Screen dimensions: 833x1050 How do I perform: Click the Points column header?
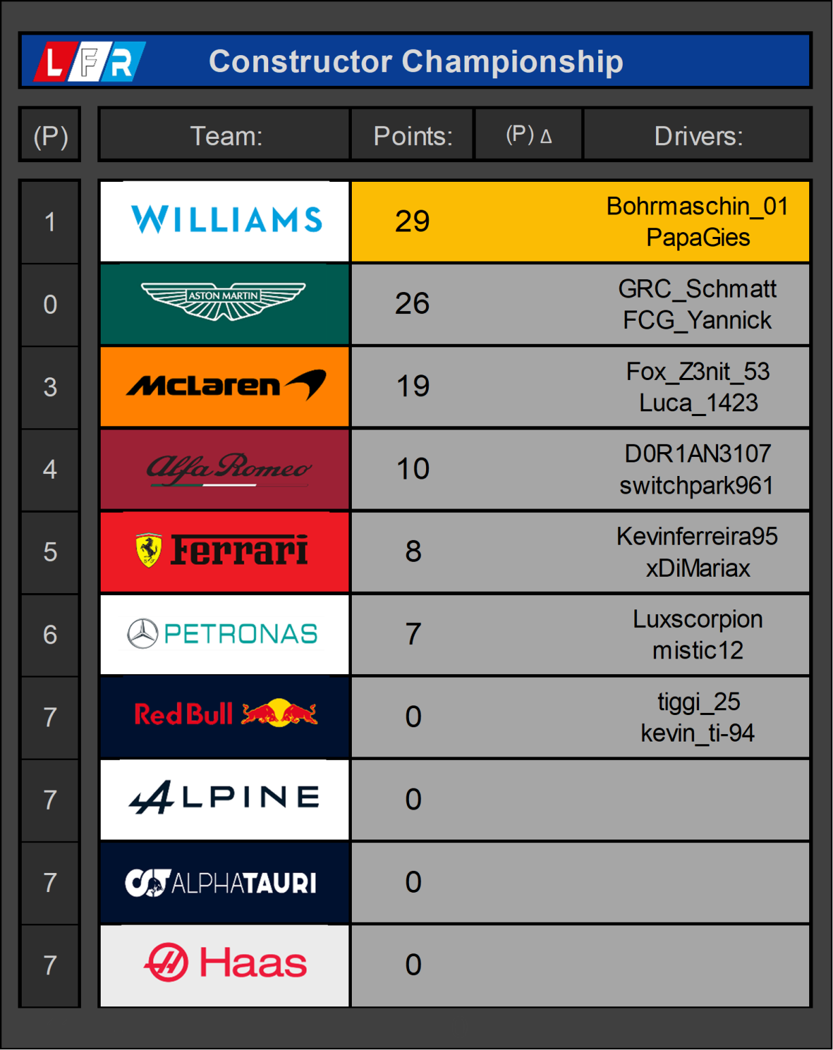(412, 136)
